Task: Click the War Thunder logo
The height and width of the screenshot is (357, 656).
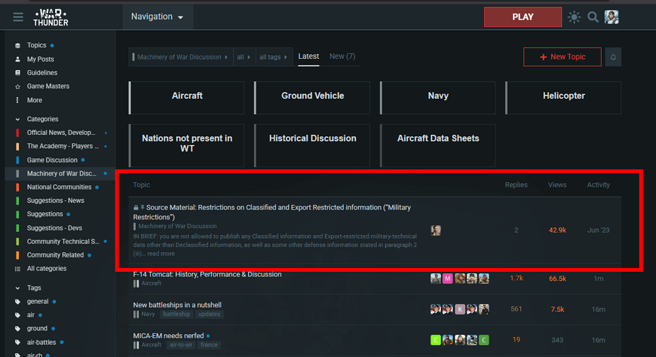Action: 51,17
